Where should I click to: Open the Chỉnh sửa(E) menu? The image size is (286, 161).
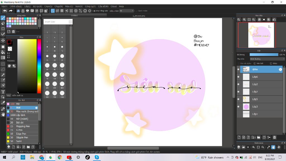16,6
